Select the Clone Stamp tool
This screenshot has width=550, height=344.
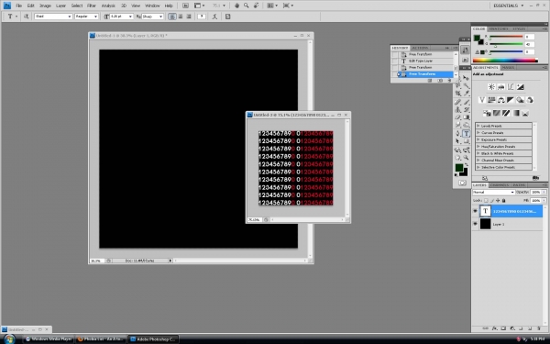pyautogui.click(x=457, y=109)
